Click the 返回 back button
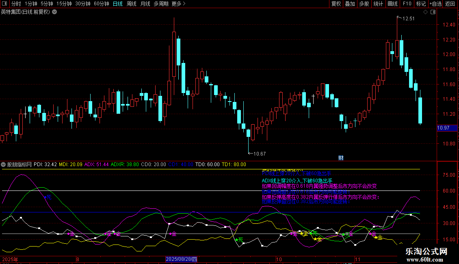Image resolution: width=459 pixels, height=264 pixels. [x=450, y=4]
